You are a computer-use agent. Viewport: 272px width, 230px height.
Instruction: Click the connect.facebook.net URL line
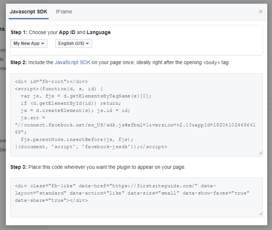135,125
